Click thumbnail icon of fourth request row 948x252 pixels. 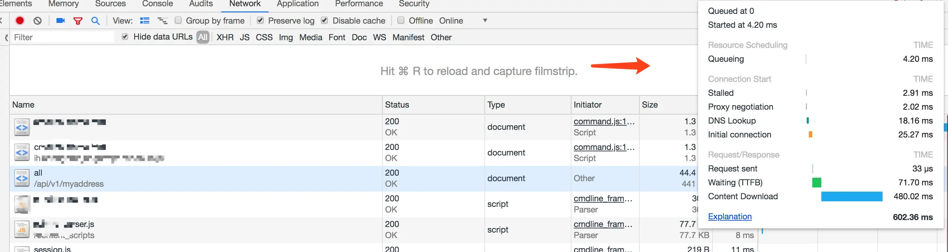[22, 204]
